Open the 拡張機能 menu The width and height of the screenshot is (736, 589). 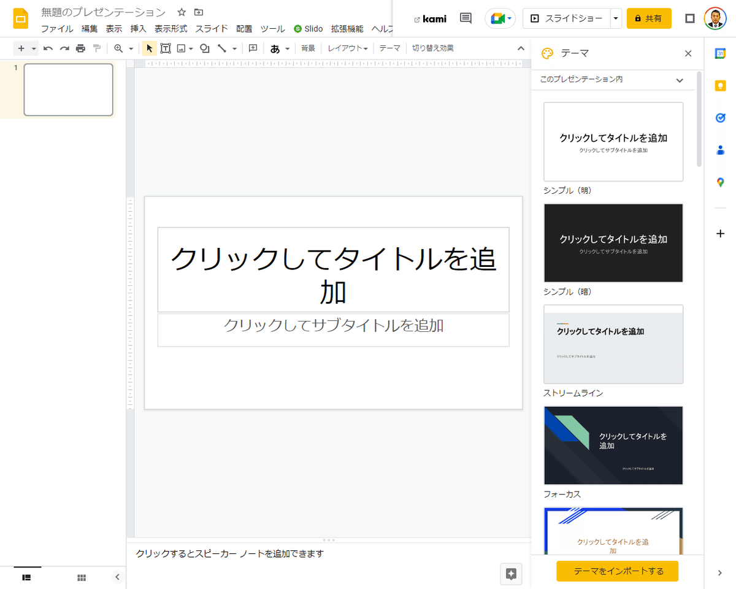tap(347, 29)
